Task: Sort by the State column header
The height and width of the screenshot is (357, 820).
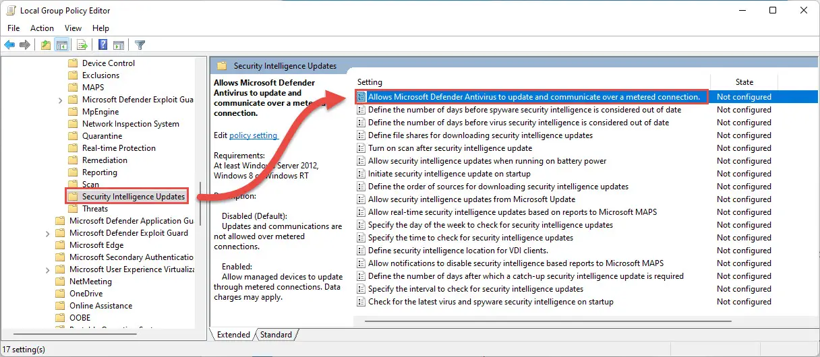Action: coord(744,82)
